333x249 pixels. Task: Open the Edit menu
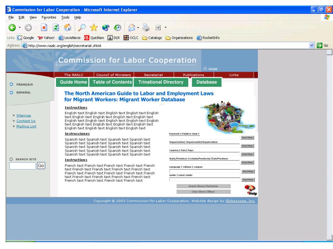click(x=21, y=18)
